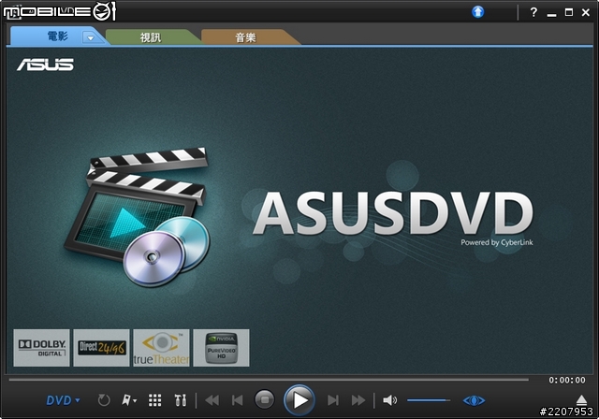
Task: Maximize the ASUSDVD window
Action: tap(569, 12)
